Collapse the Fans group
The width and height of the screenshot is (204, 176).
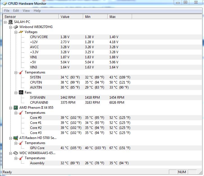16,93
